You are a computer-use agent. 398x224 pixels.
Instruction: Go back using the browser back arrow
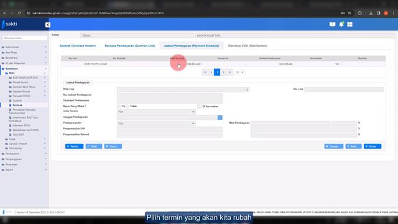(5, 13)
